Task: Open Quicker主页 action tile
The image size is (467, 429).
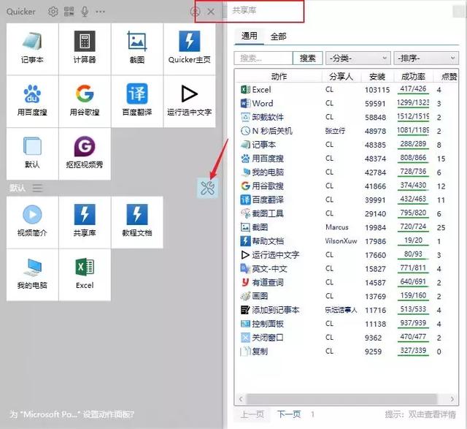Action: [190, 49]
